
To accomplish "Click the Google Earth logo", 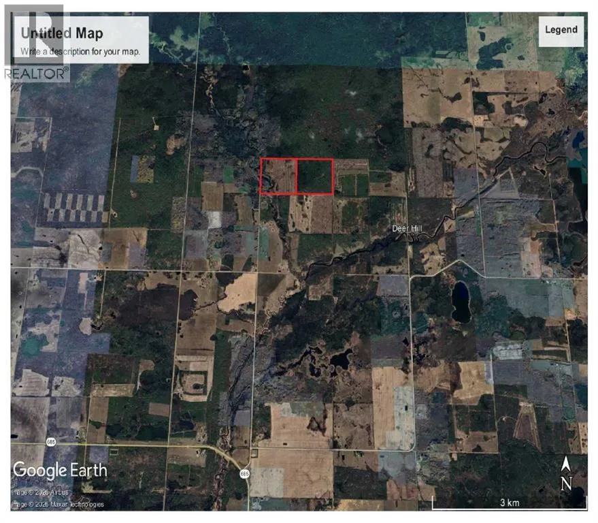I will click(60, 470).
